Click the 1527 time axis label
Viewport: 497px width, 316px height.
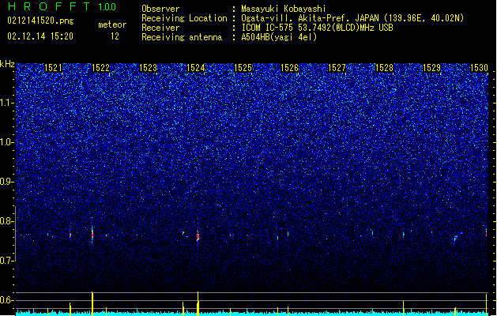[x=337, y=68]
